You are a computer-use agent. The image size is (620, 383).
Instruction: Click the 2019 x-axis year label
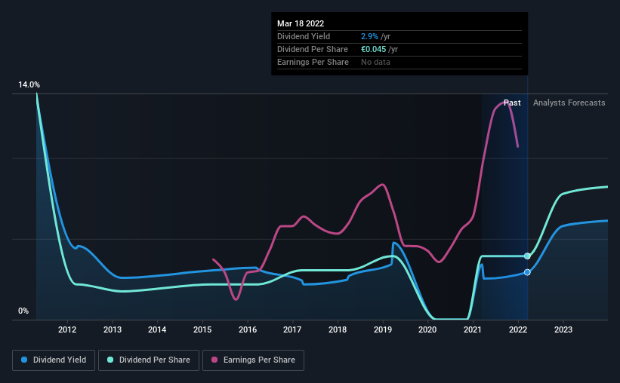(x=383, y=329)
